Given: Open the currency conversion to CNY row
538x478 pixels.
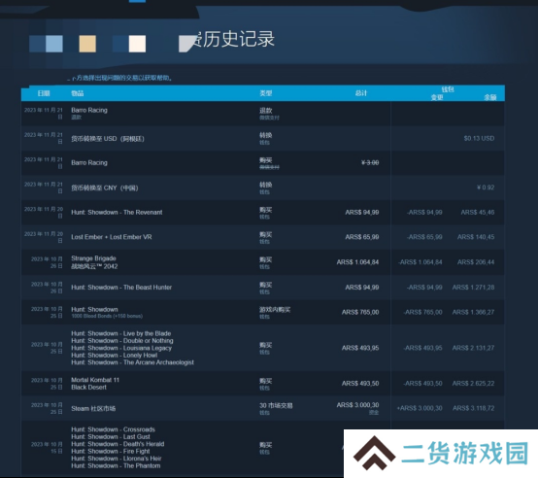Looking at the screenshot, I should (263, 188).
